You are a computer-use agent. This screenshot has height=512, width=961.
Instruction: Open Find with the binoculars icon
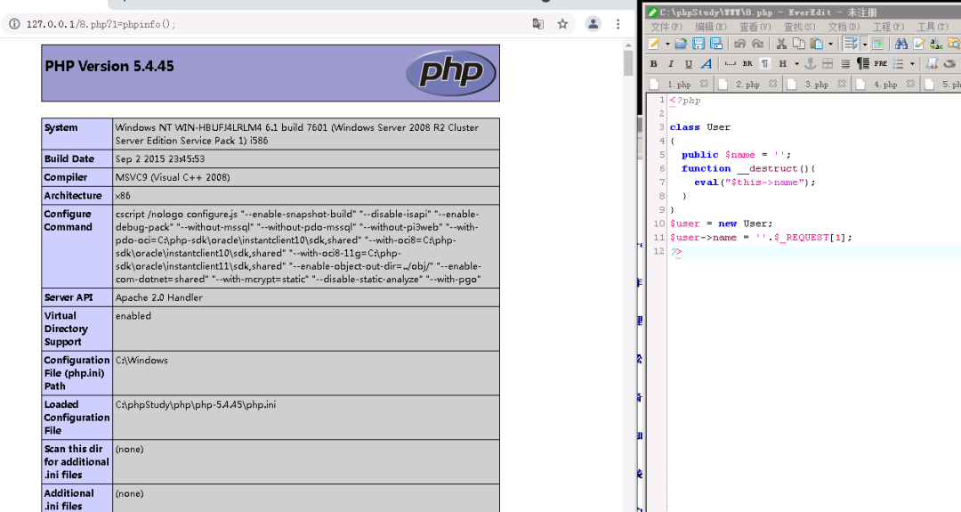pyautogui.click(x=900, y=44)
